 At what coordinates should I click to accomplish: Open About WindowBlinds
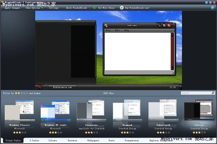[x=77, y=8]
